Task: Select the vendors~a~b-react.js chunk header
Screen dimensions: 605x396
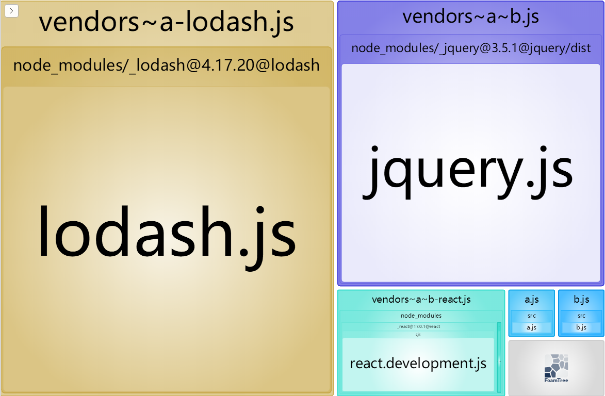Action: tap(421, 299)
